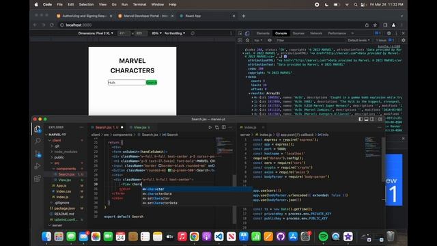The image size is (437, 246).
Task: Open the Dimensions: Pixel 2 XL dropdown
Action: [x=96, y=33]
